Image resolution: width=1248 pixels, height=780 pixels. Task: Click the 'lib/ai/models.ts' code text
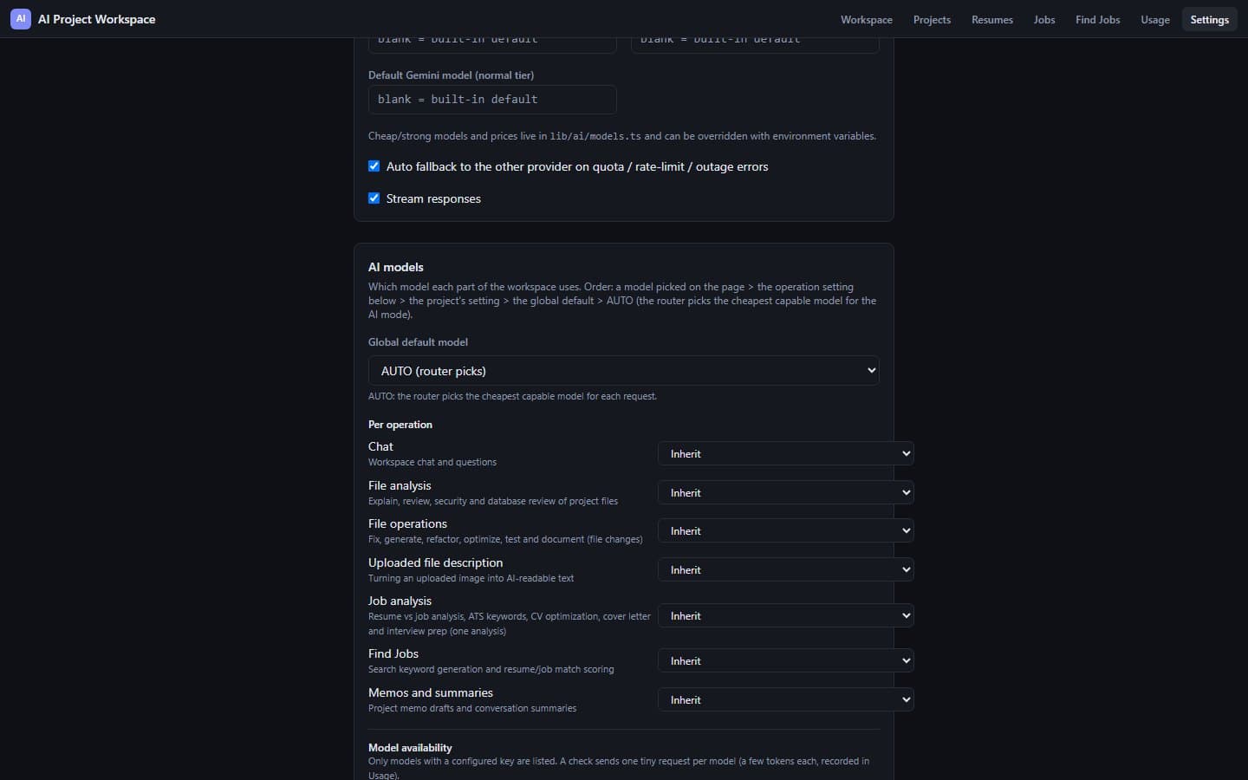point(595,136)
